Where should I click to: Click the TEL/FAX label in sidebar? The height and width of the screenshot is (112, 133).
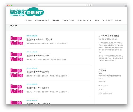coord(102,82)
